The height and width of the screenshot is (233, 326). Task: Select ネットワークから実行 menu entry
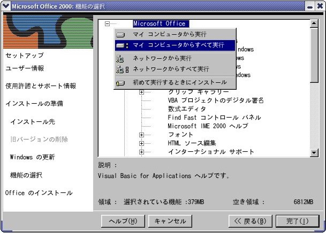[x=175, y=58]
